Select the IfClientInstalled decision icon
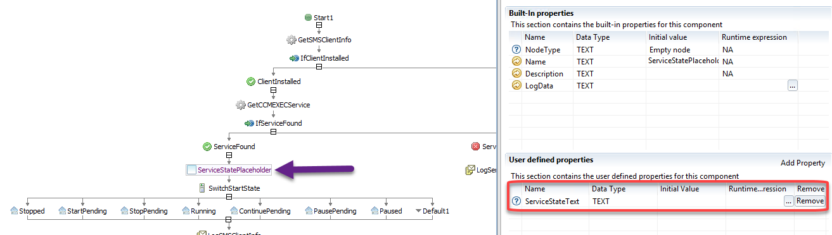The height and width of the screenshot is (235, 832). 294,58
